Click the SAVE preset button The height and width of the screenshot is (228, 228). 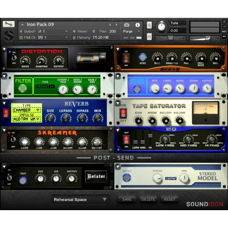127,199
